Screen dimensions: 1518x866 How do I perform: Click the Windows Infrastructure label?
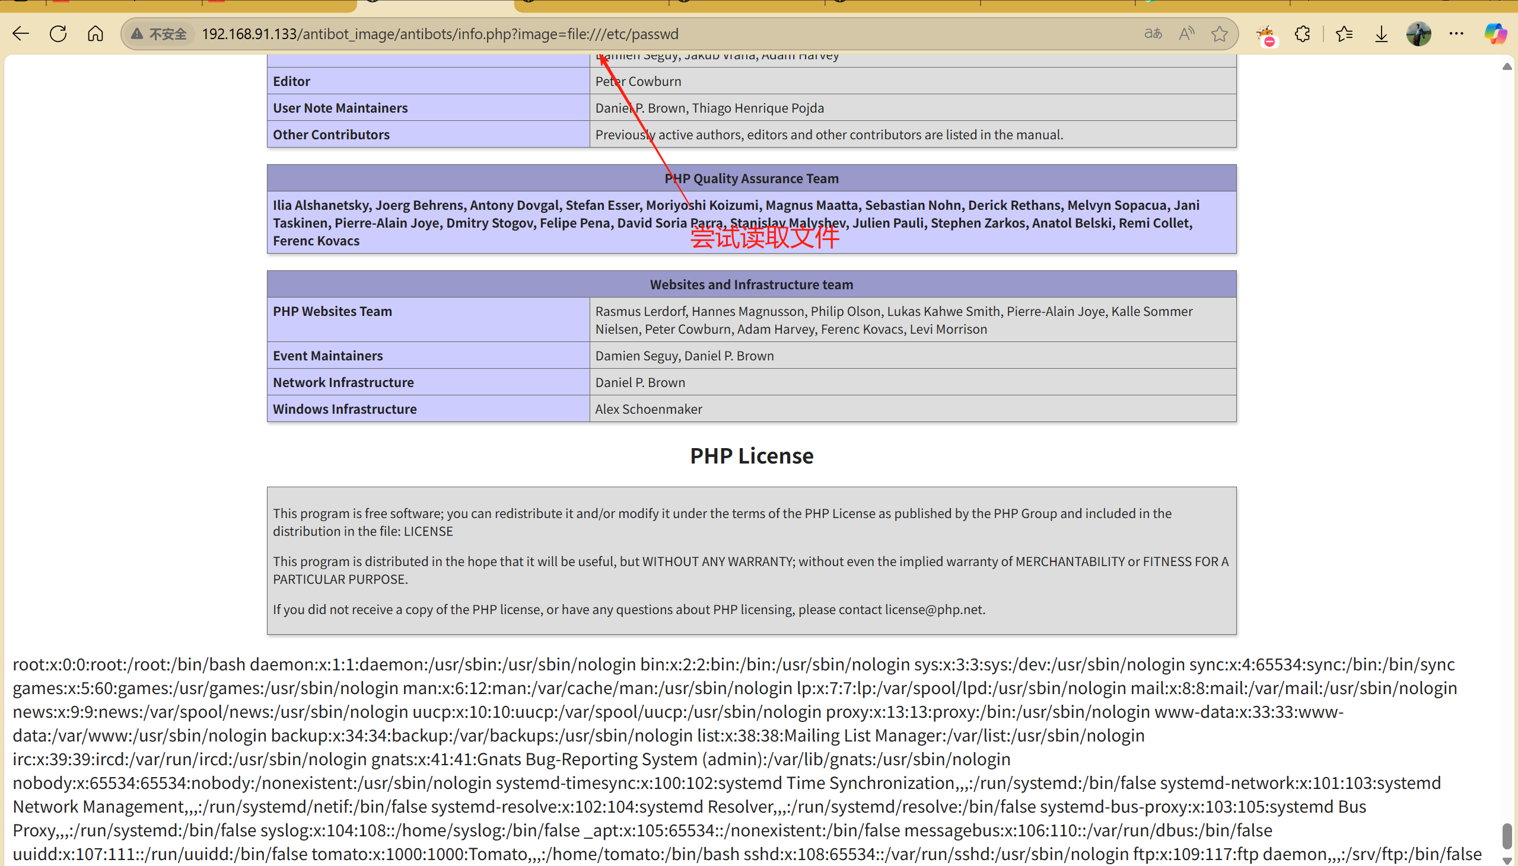point(345,409)
